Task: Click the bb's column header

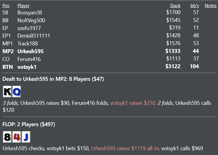Action: [195, 6]
